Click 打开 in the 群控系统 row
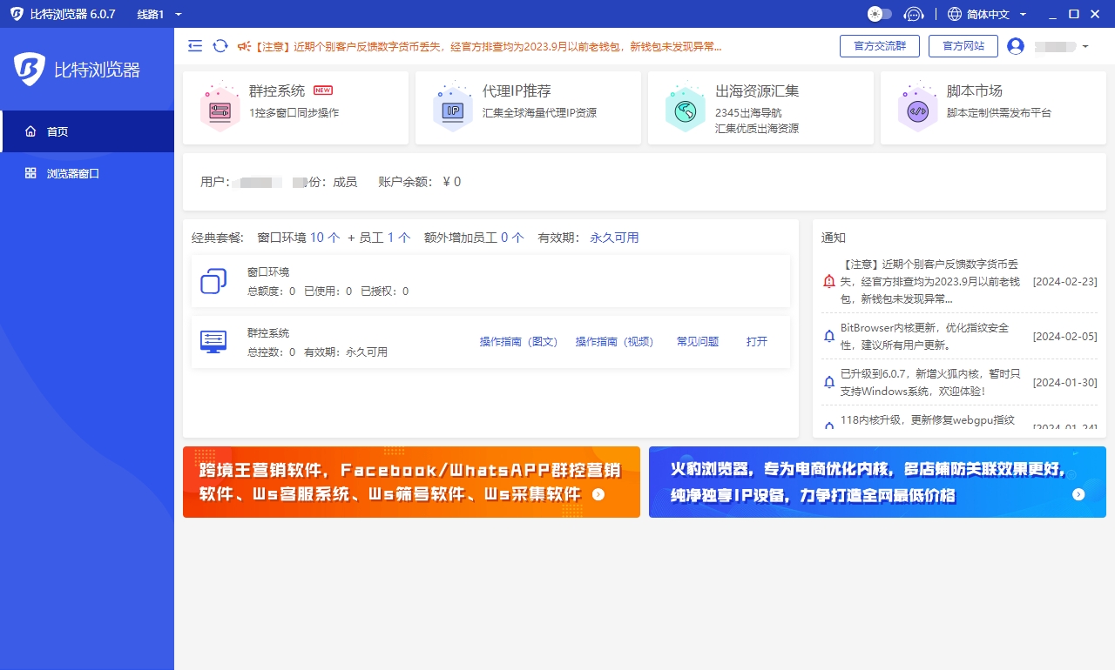 pos(757,342)
